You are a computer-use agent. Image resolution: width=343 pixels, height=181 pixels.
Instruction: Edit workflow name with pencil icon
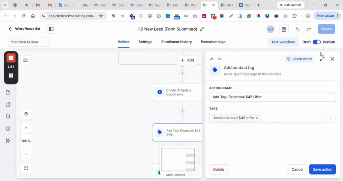pyautogui.click(x=202, y=29)
